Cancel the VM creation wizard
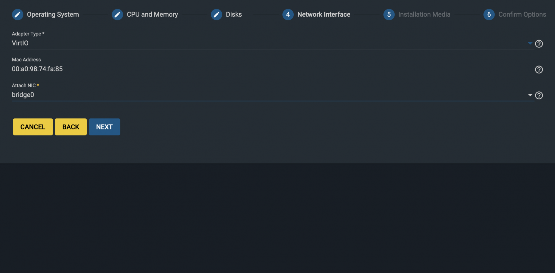Screen dimensions: 555x273 (x=33, y=127)
